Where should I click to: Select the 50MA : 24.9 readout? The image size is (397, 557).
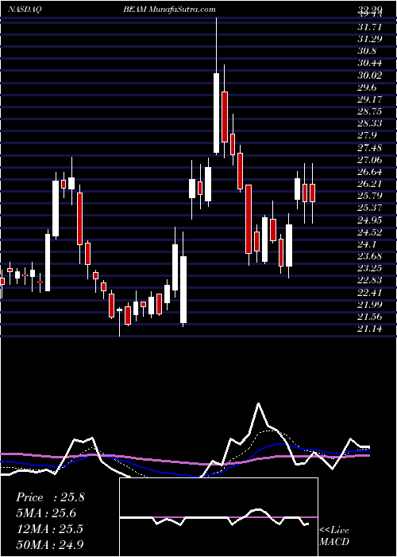(50, 545)
